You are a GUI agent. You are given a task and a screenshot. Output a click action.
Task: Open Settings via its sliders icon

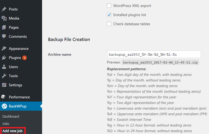[4, 85]
